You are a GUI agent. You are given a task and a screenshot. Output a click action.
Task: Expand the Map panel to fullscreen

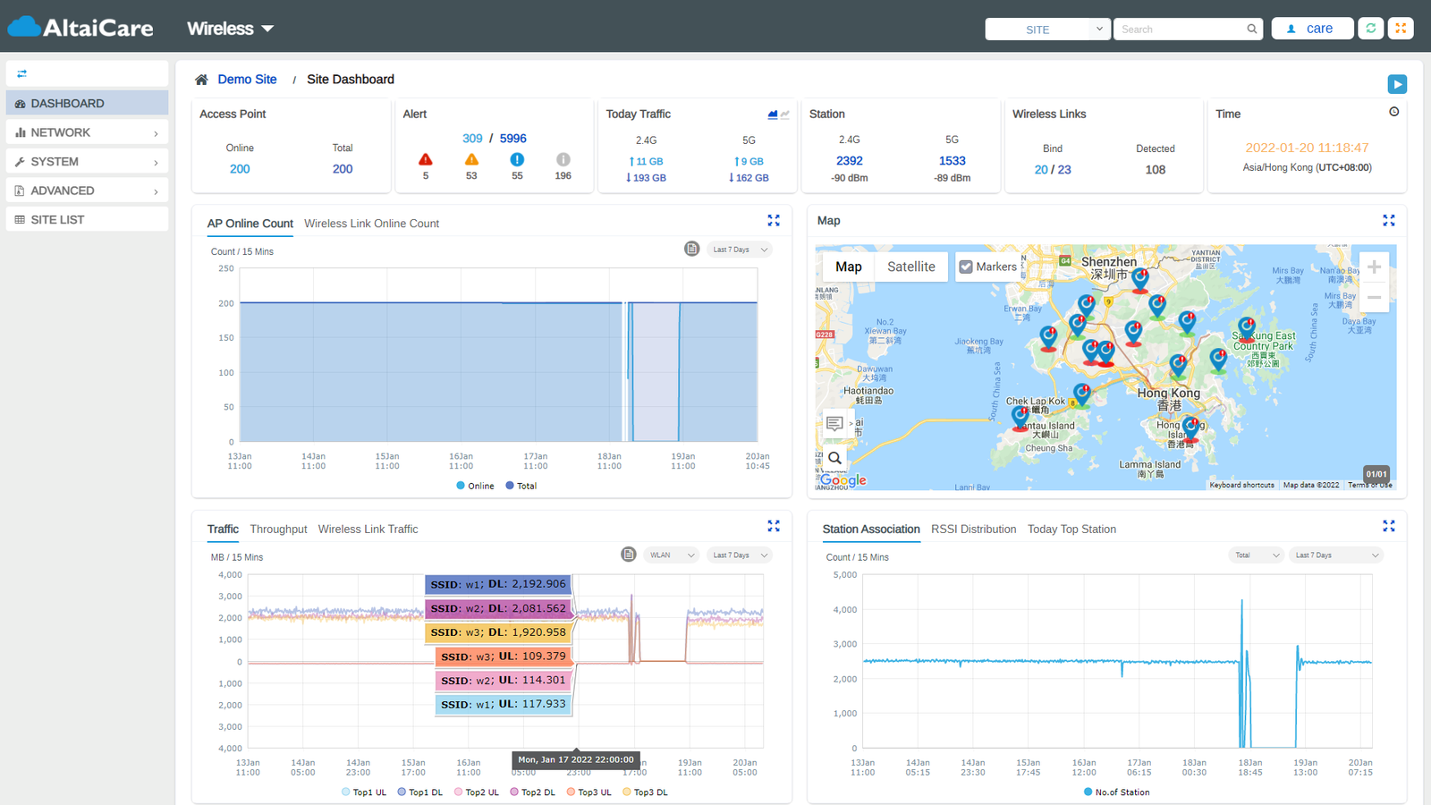(1389, 220)
